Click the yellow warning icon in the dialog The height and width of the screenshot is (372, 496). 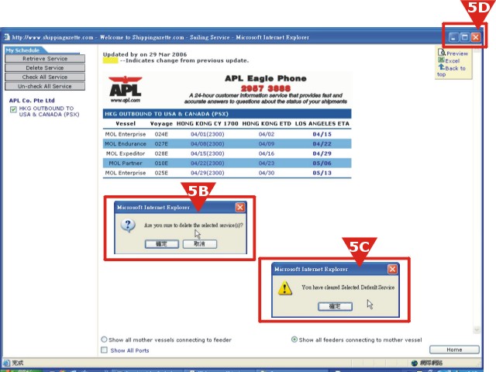(285, 288)
